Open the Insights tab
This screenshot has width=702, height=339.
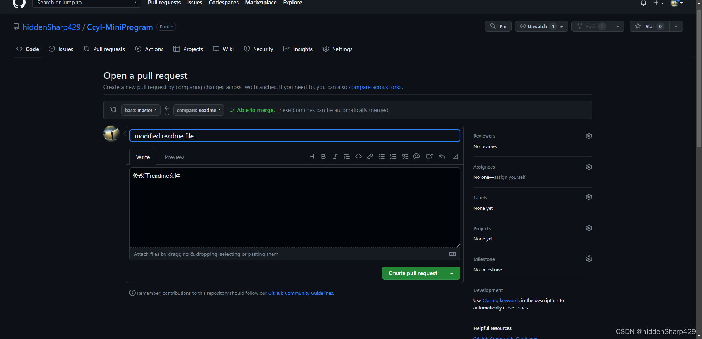tap(298, 49)
